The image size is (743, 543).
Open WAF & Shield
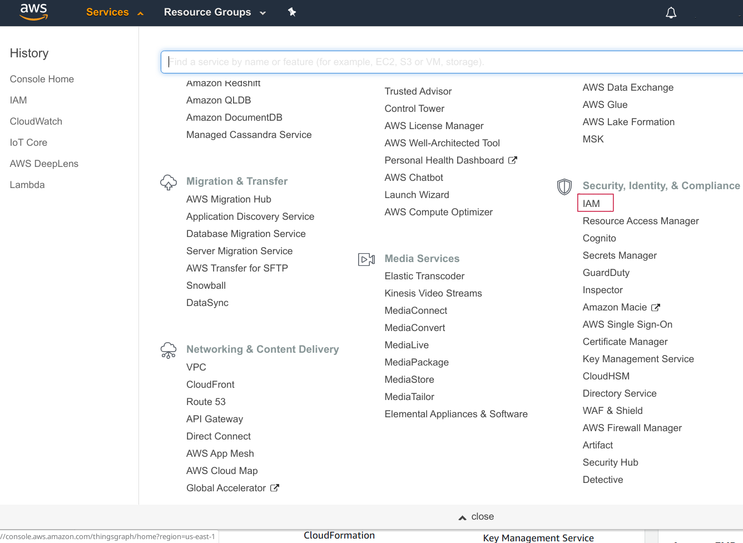[x=613, y=411]
